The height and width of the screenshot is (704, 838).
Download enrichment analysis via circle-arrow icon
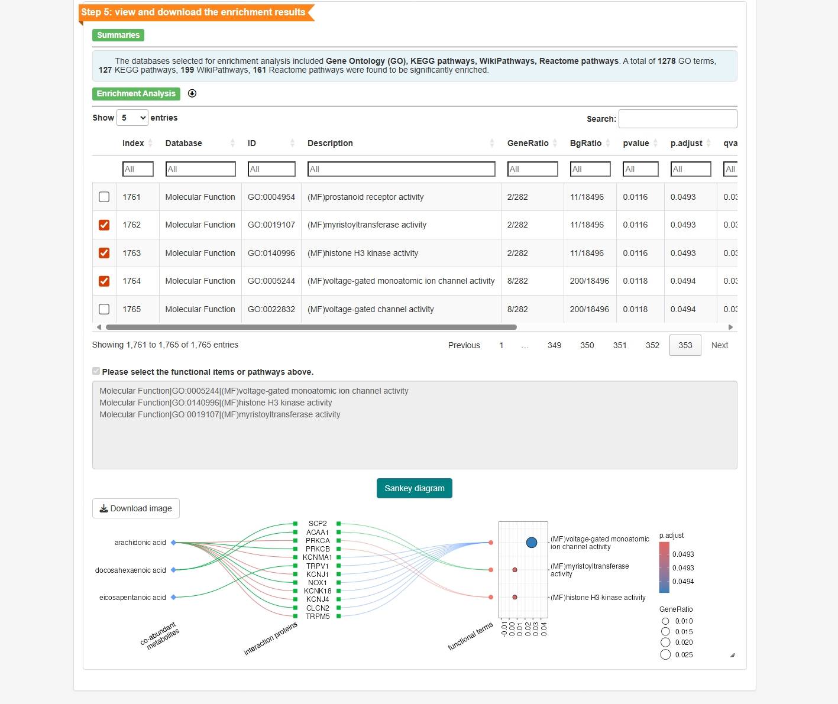(192, 93)
